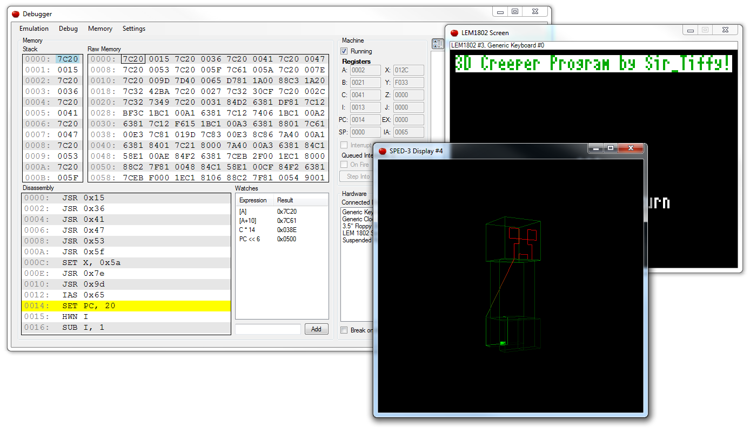750x428 pixels.
Task: Minimize the SPED-3 Display window
Action: click(x=596, y=148)
